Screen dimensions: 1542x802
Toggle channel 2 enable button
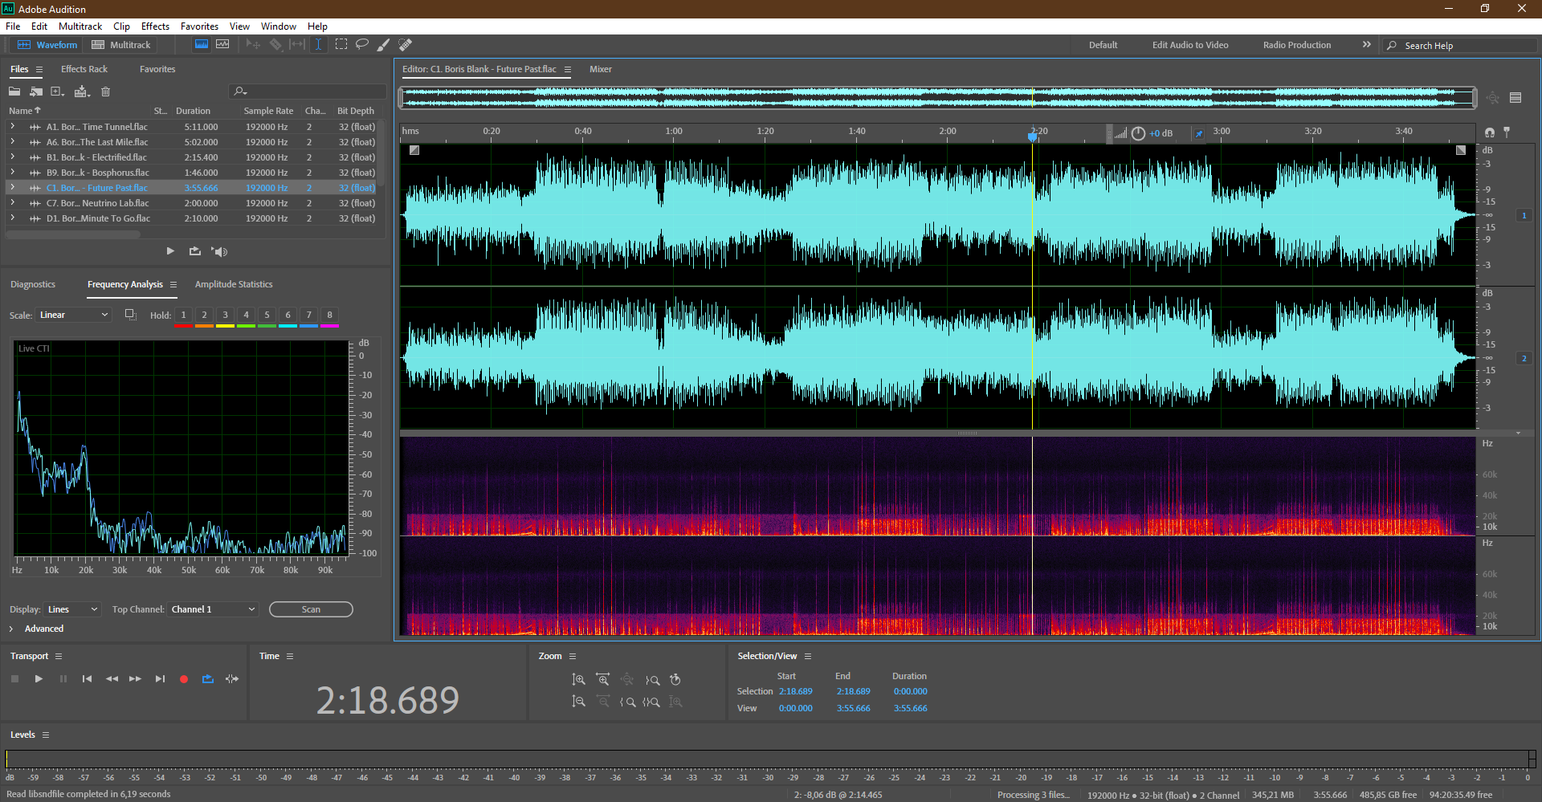(1524, 358)
